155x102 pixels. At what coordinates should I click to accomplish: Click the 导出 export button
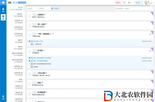[x=129, y=3]
